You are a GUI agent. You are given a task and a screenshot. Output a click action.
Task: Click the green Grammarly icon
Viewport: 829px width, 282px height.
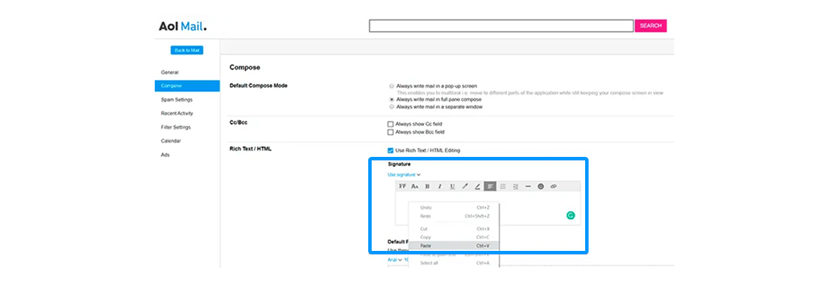(571, 215)
